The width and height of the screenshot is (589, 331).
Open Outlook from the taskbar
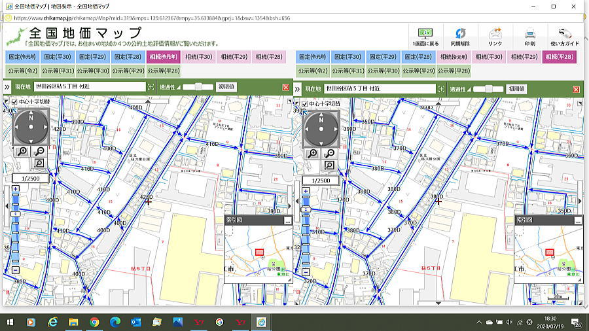click(x=136, y=322)
